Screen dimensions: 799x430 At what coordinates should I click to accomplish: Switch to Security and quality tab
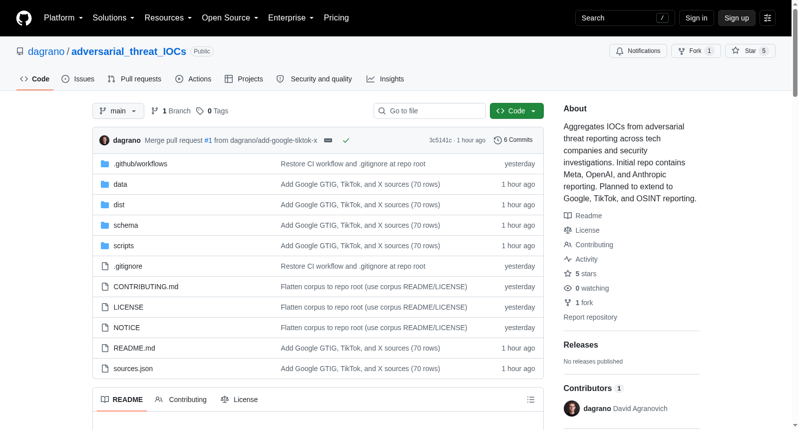(314, 79)
